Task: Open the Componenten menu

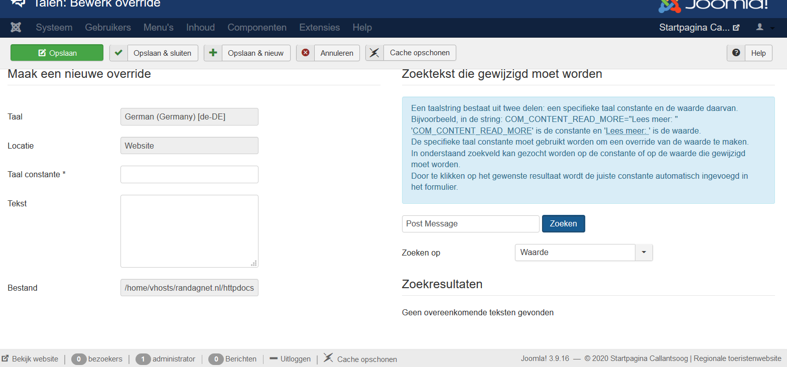Action: pos(257,28)
